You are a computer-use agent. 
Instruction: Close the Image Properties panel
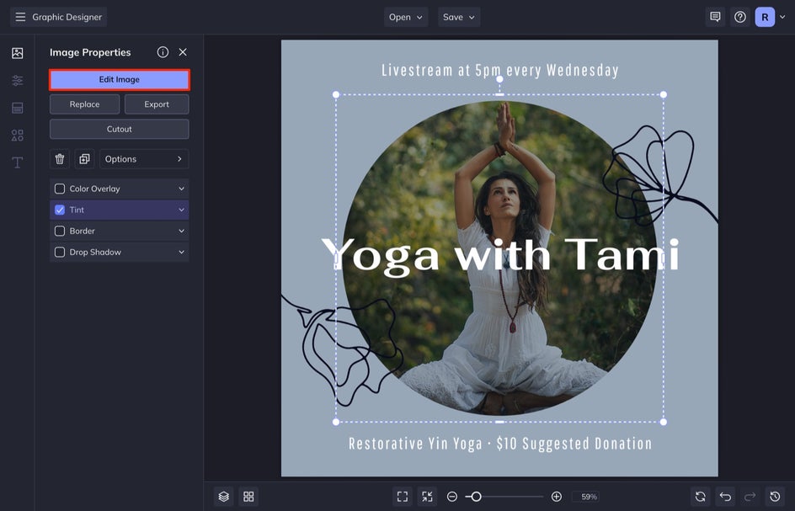[x=183, y=52]
